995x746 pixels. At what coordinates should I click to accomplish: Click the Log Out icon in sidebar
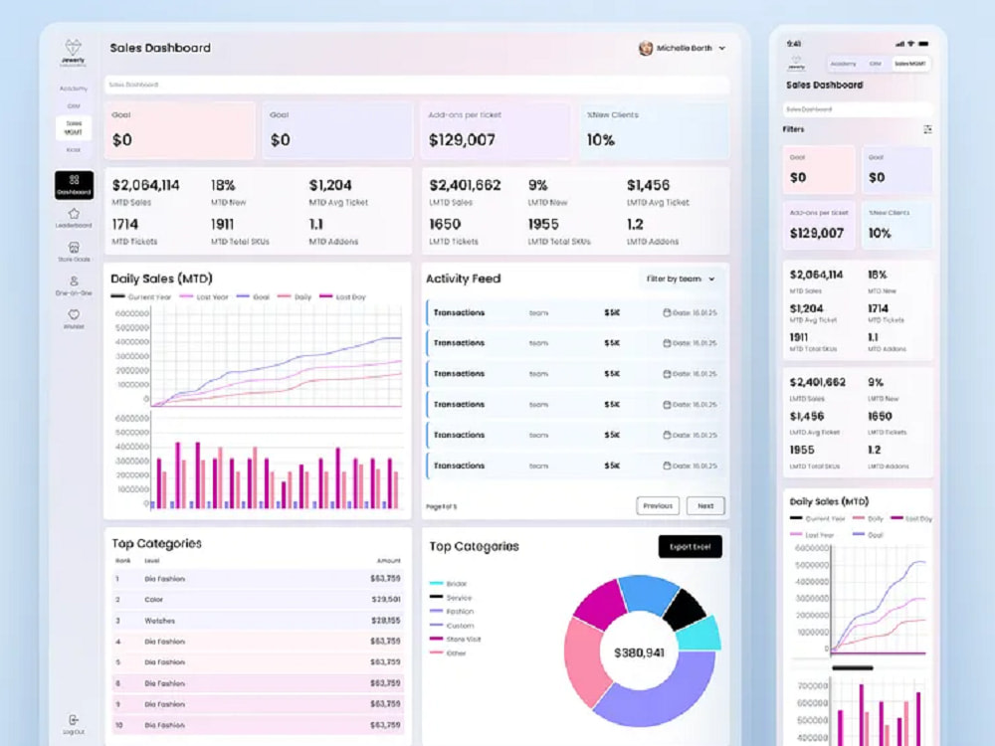[74, 720]
